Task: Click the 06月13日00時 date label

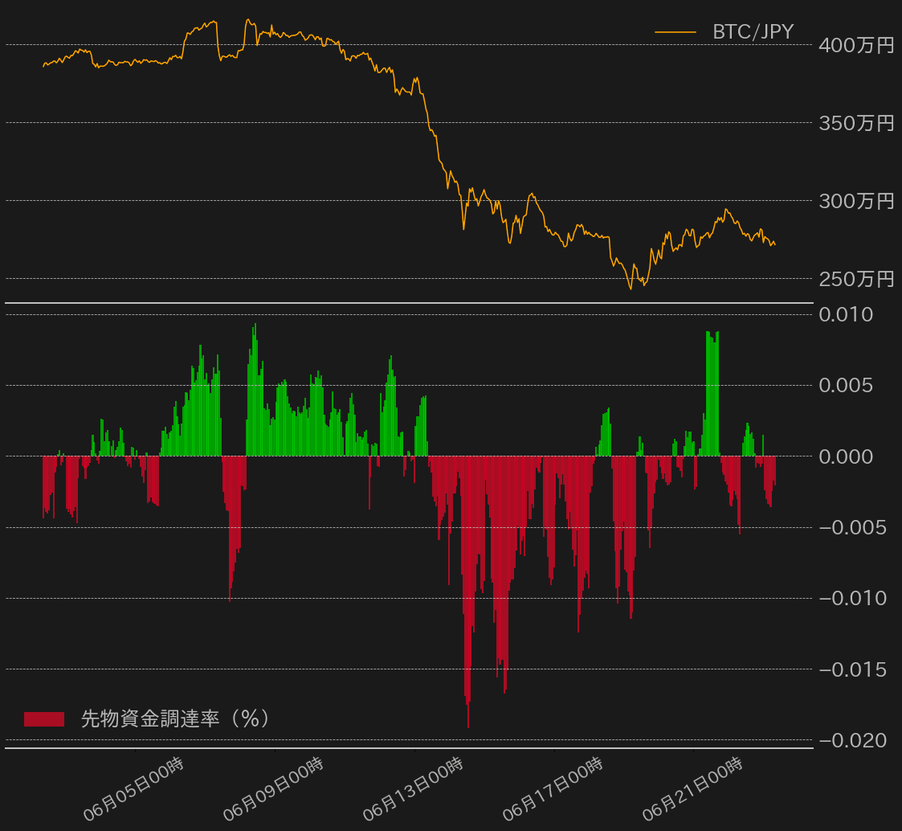Action: pos(414,789)
